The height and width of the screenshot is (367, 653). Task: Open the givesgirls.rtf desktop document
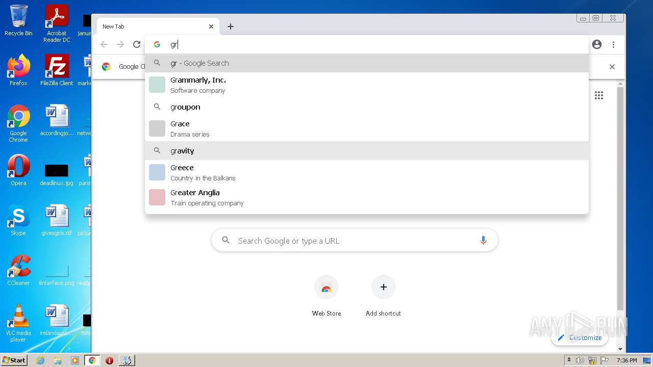[x=57, y=220]
